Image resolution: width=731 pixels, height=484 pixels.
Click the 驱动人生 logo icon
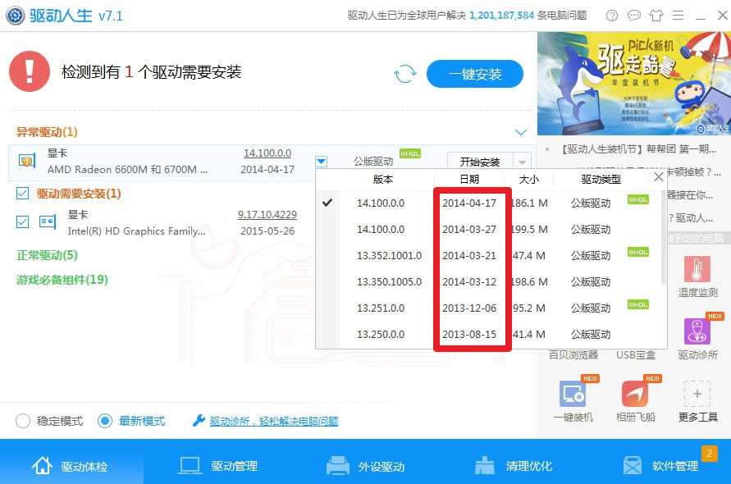click(x=15, y=16)
